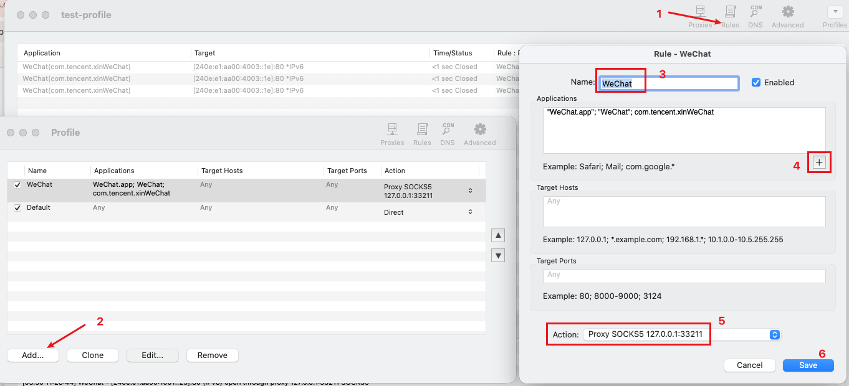Move rule up with the up arrow
Image resolution: width=849 pixels, height=386 pixels.
point(498,235)
